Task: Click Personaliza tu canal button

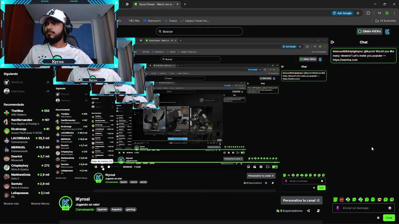Action: [301, 200]
